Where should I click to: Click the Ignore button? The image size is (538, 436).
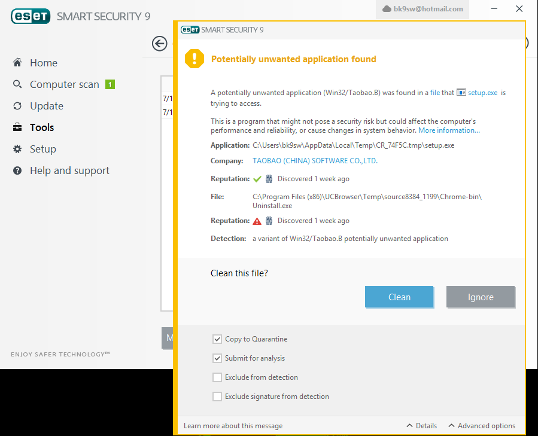tap(481, 297)
